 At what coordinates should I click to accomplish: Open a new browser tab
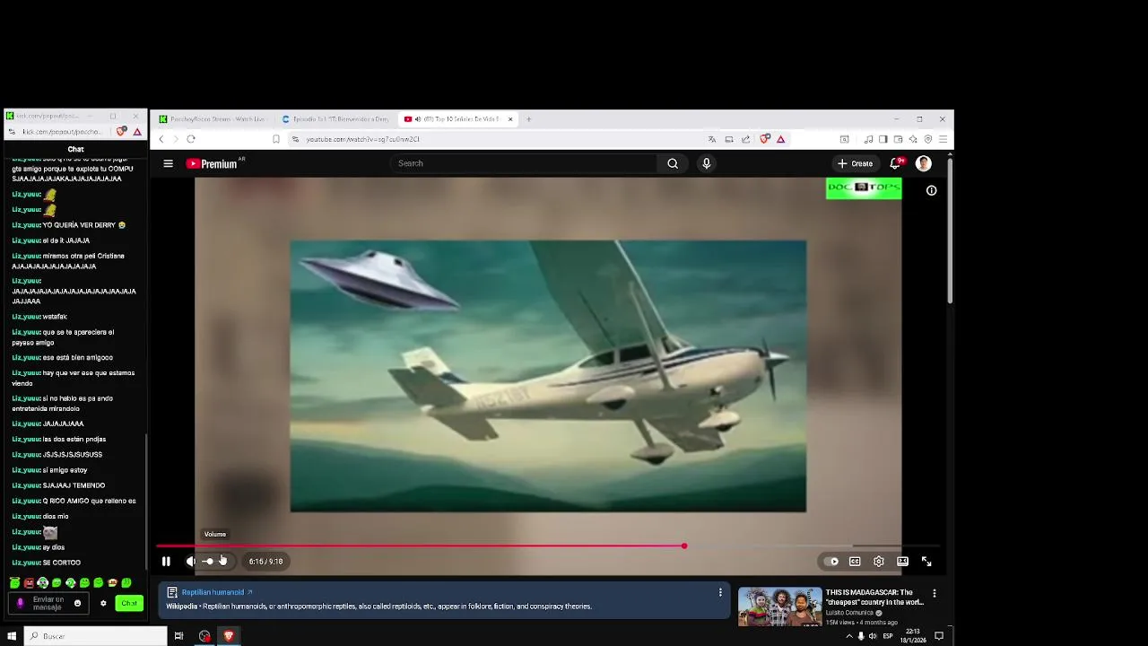pyautogui.click(x=528, y=118)
